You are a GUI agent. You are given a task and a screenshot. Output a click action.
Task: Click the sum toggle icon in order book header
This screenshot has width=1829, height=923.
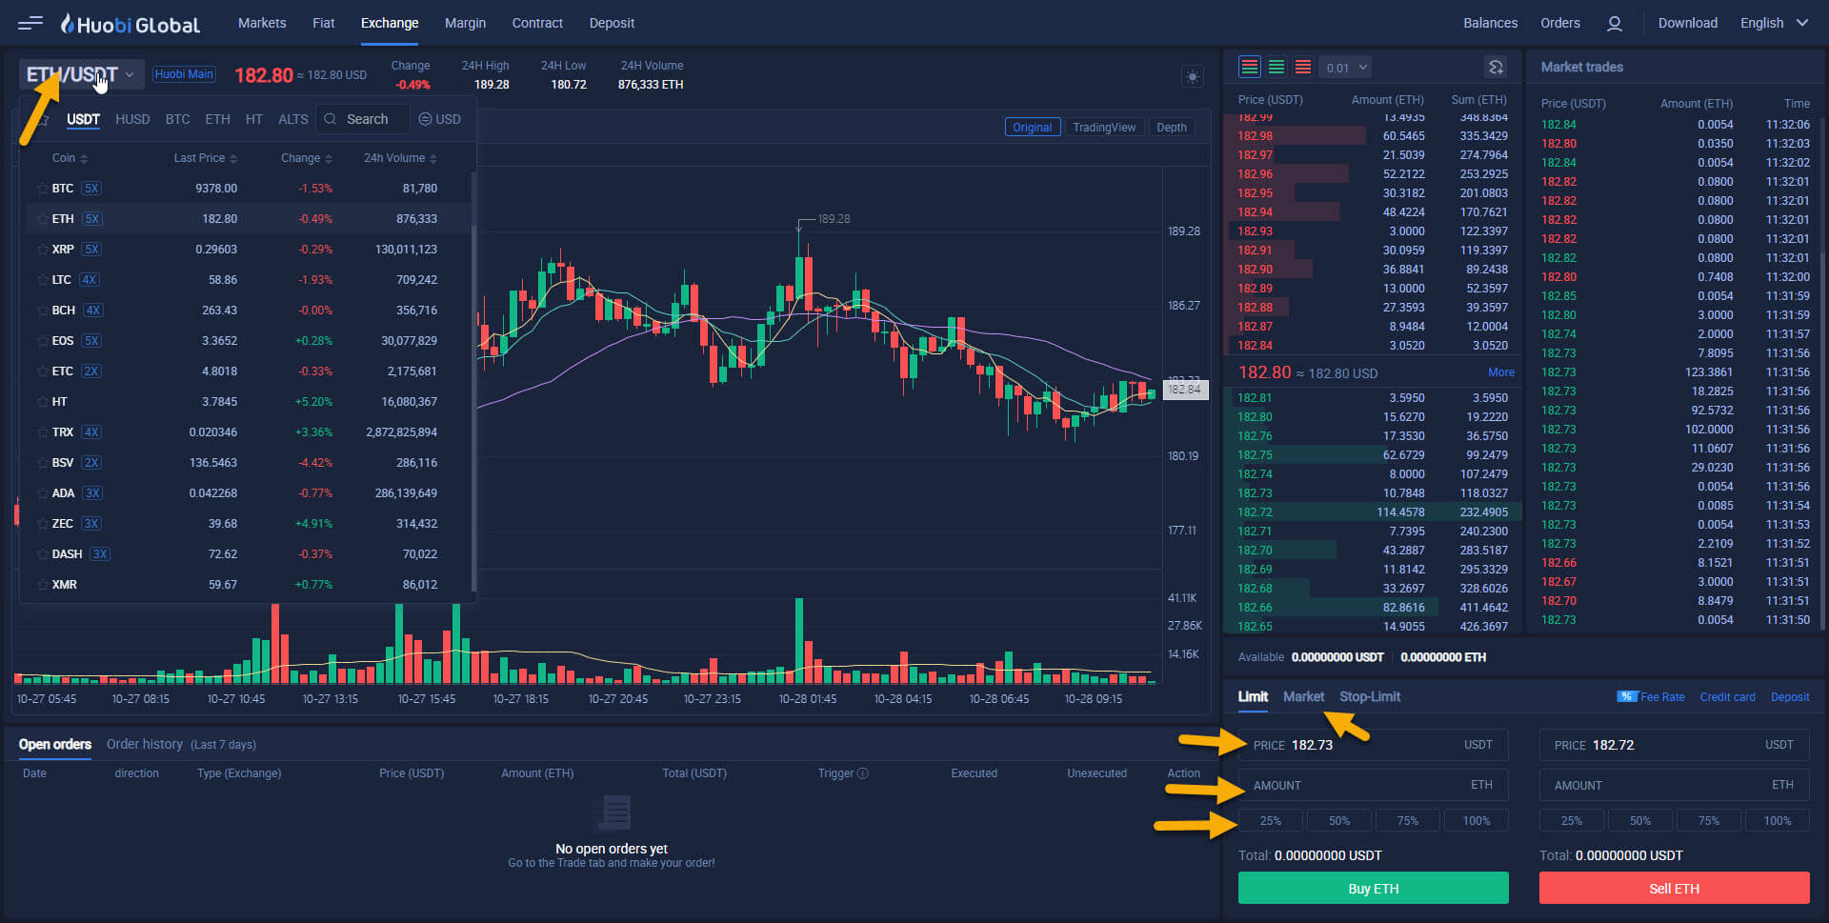1496,67
